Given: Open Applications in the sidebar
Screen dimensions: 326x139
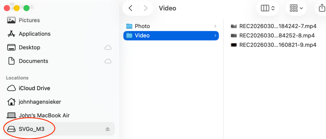Looking at the screenshot, I should tap(34, 34).
